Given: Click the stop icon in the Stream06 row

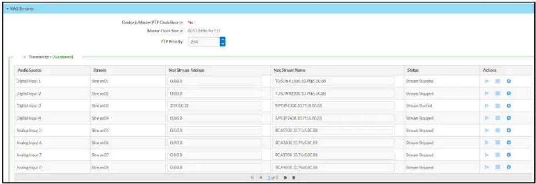Looking at the screenshot, I should 497,143.
